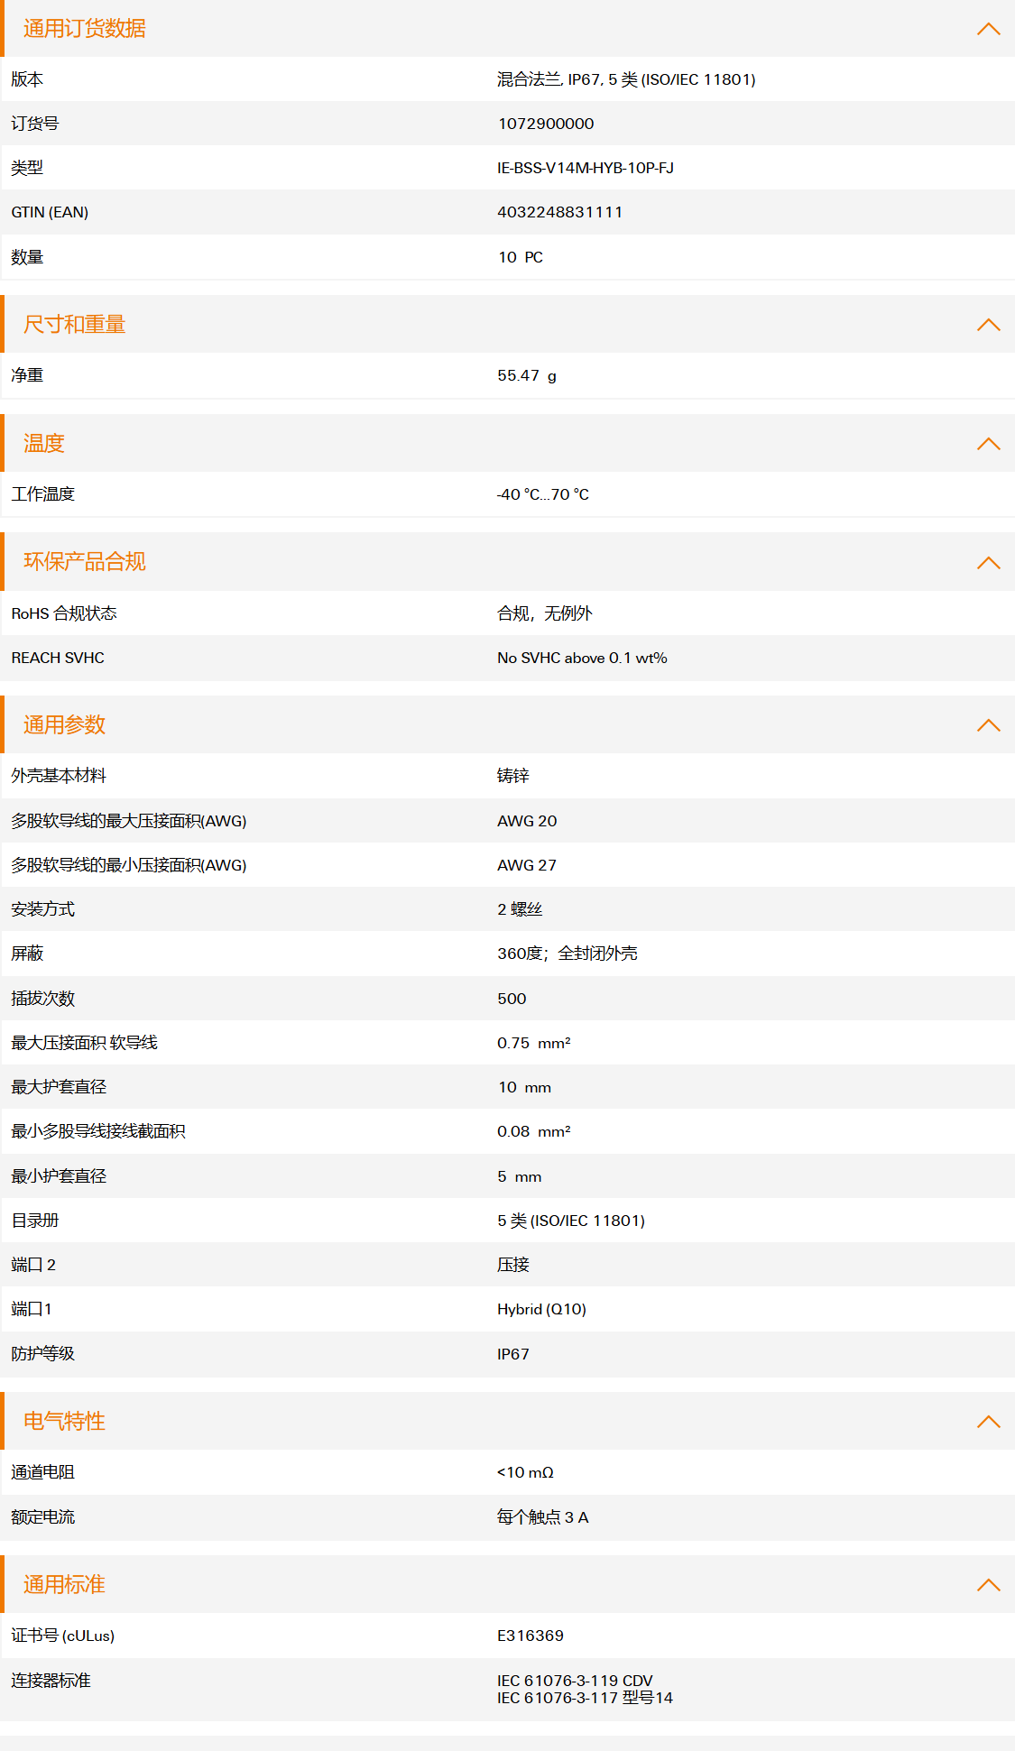Click the 插拔次数 row label
Screen dimensions: 1015x1751
point(43,999)
